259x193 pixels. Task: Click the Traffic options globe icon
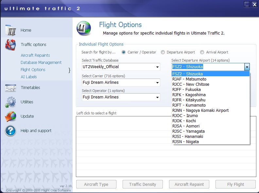click(10, 45)
